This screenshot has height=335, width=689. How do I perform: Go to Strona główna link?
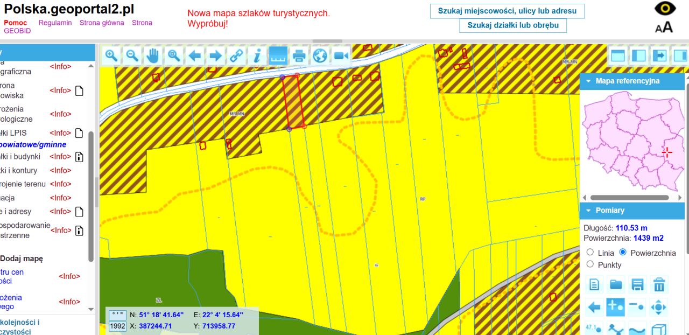pyautogui.click(x=102, y=23)
